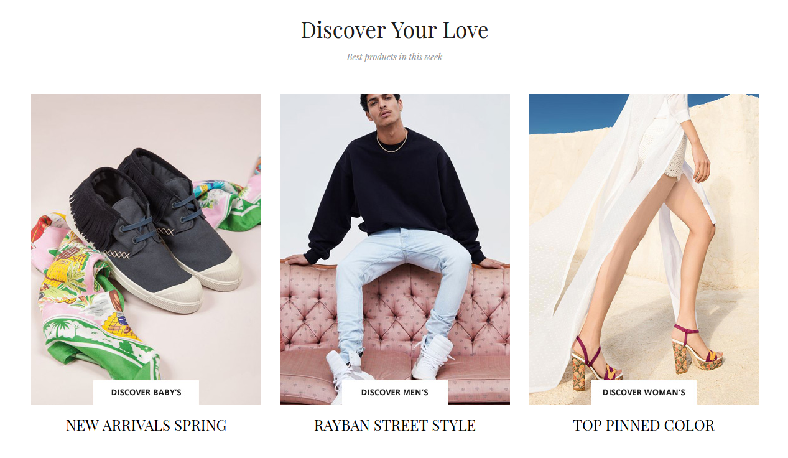Image resolution: width=788 pixels, height=458 pixels.
Task: Select the woman in white dress image
Action: pyautogui.click(x=644, y=250)
